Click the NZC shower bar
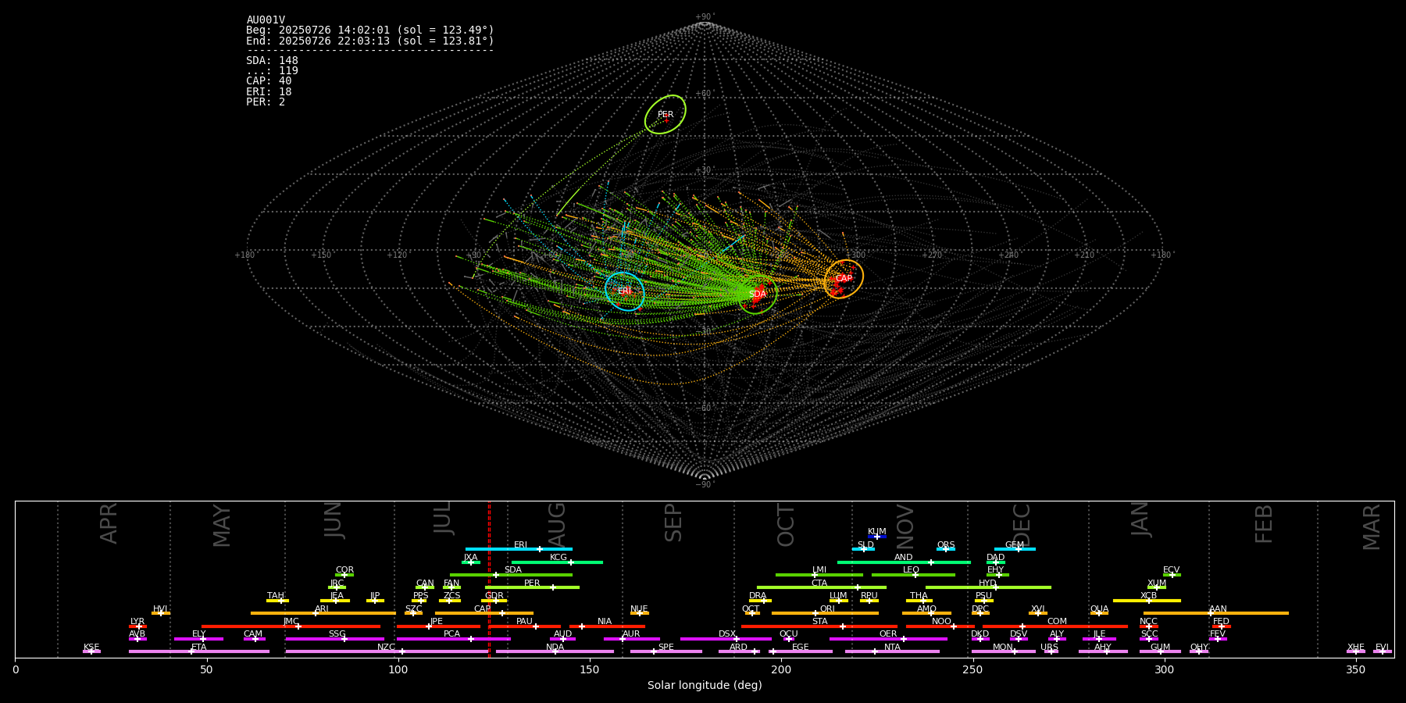The height and width of the screenshot is (703, 1406). coord(387,651)
